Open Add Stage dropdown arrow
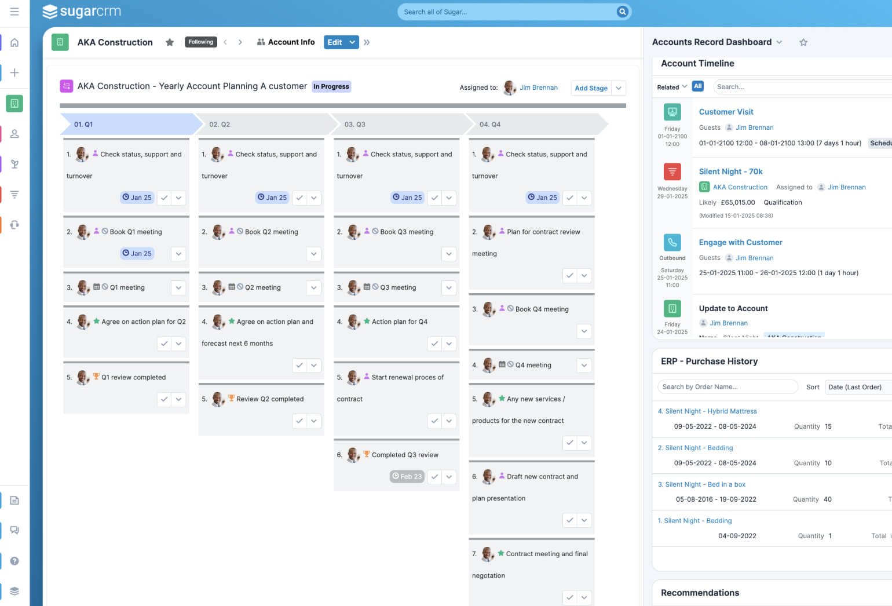This screenshot has height=606, width=892. (619, 88)
